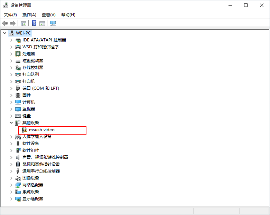Click the blue question mark help icon
Image resolution: width=270 pixels, height=215 pixels.
point(34,23)
